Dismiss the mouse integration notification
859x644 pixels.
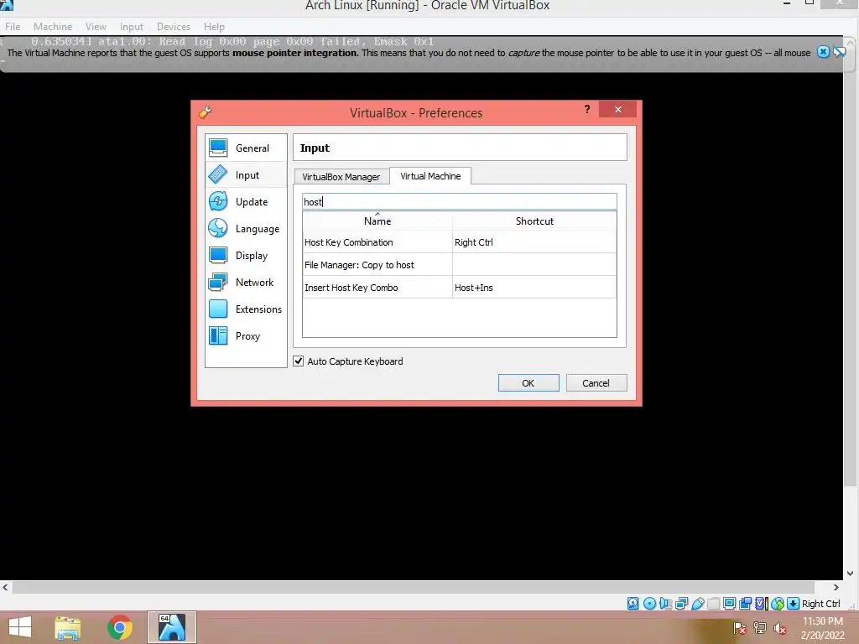[x=823, y=52]
